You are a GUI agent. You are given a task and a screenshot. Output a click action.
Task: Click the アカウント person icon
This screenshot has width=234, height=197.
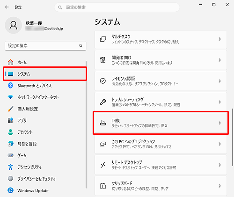[x=10, y=132]
